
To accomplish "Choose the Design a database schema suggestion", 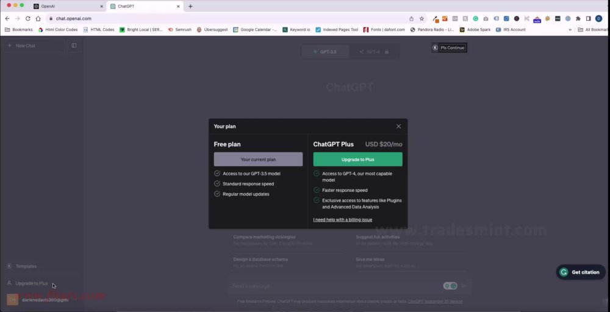I will point(288,262).
